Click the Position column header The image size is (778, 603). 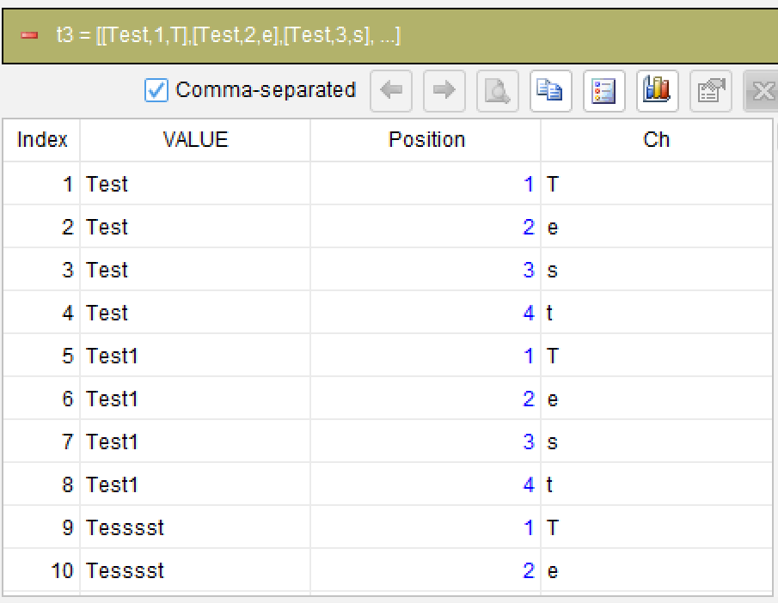(x=426, y=140)
